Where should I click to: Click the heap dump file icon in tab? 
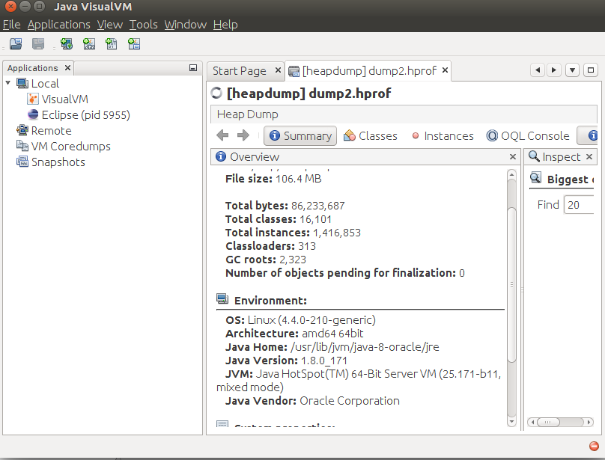294,71
